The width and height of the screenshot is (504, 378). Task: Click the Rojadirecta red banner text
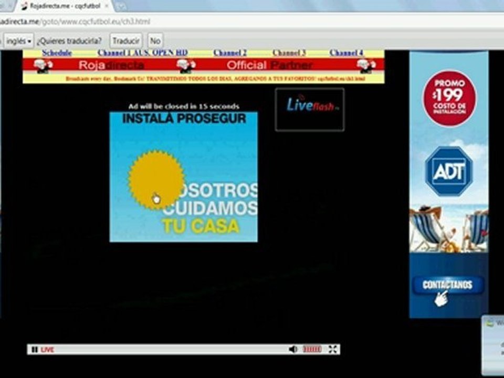(x=111, y=65)
